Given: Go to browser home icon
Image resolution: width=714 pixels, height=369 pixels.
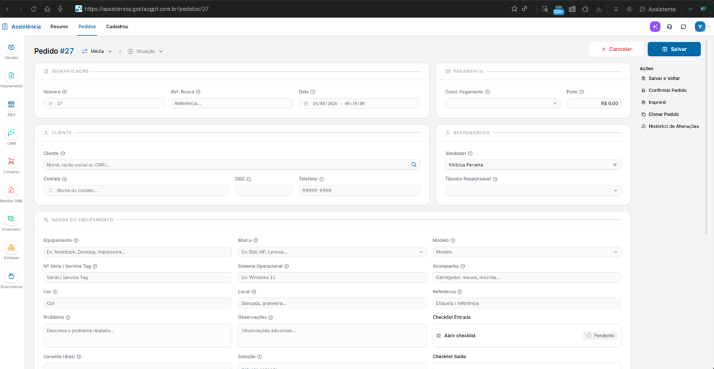Looking at the screenshot, I should [47, 9].
